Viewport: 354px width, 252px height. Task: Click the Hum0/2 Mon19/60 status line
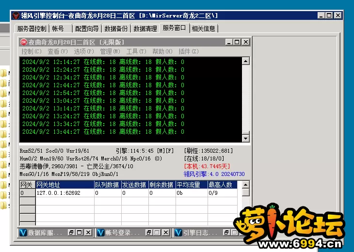pos(91,158)
